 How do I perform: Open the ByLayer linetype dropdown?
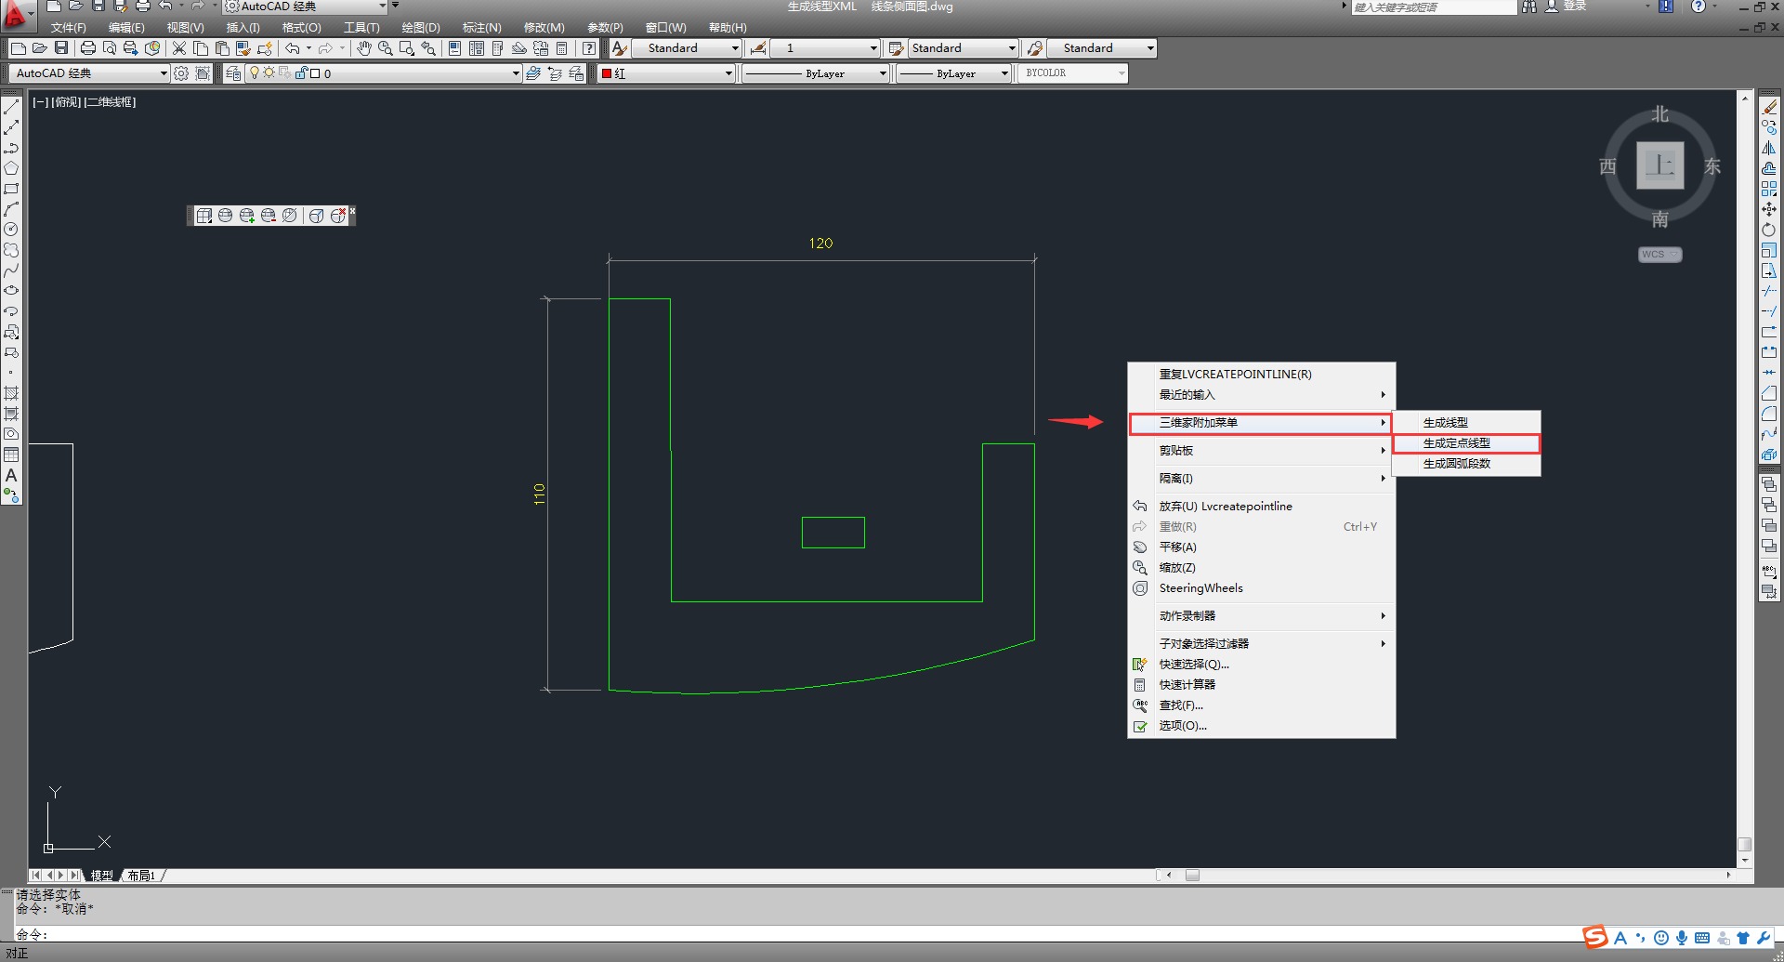click(x=816, y=73)
